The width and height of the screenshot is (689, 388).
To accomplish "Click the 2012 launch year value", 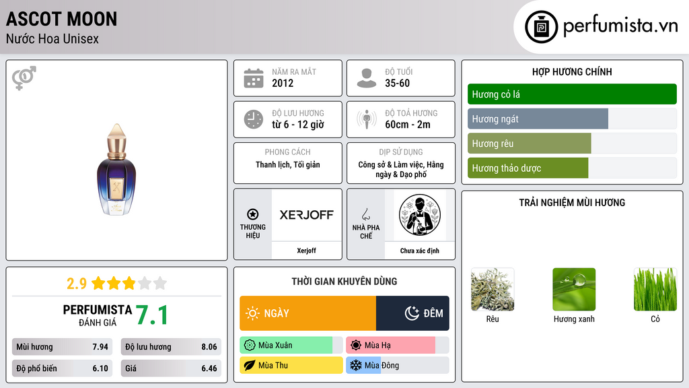I will tap(283, 83).
